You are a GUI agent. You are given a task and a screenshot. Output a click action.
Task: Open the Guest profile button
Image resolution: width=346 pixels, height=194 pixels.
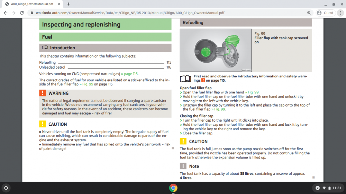325,13
